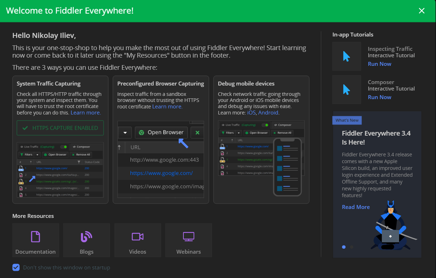This screenshot has height=278, width=436.
Task: Click the "System Traffic Capturing" card title
Action: [x=49, y=83]
